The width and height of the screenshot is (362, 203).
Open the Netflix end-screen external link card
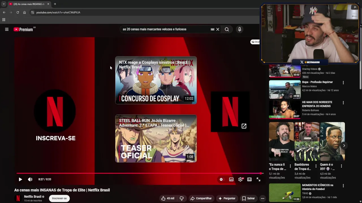point(230,112)
